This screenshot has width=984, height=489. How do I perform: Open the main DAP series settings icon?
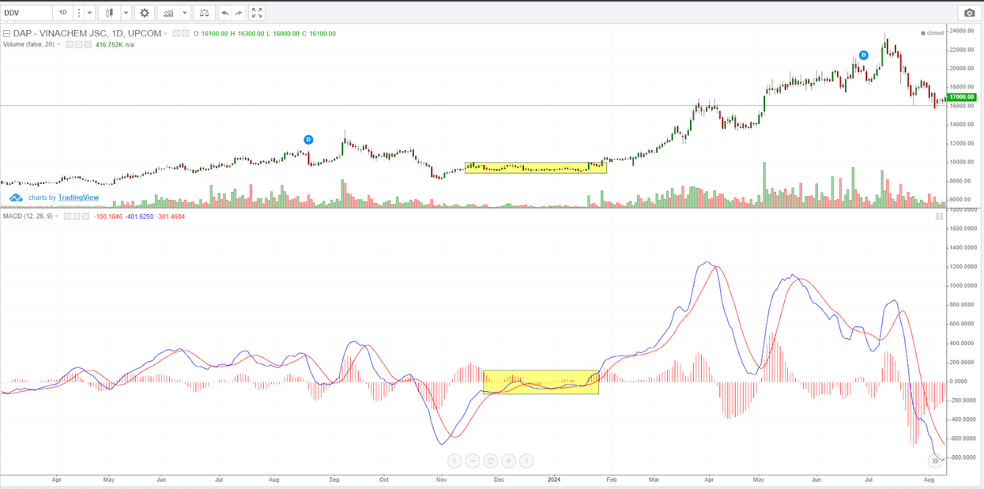click(x=185, y=34)
